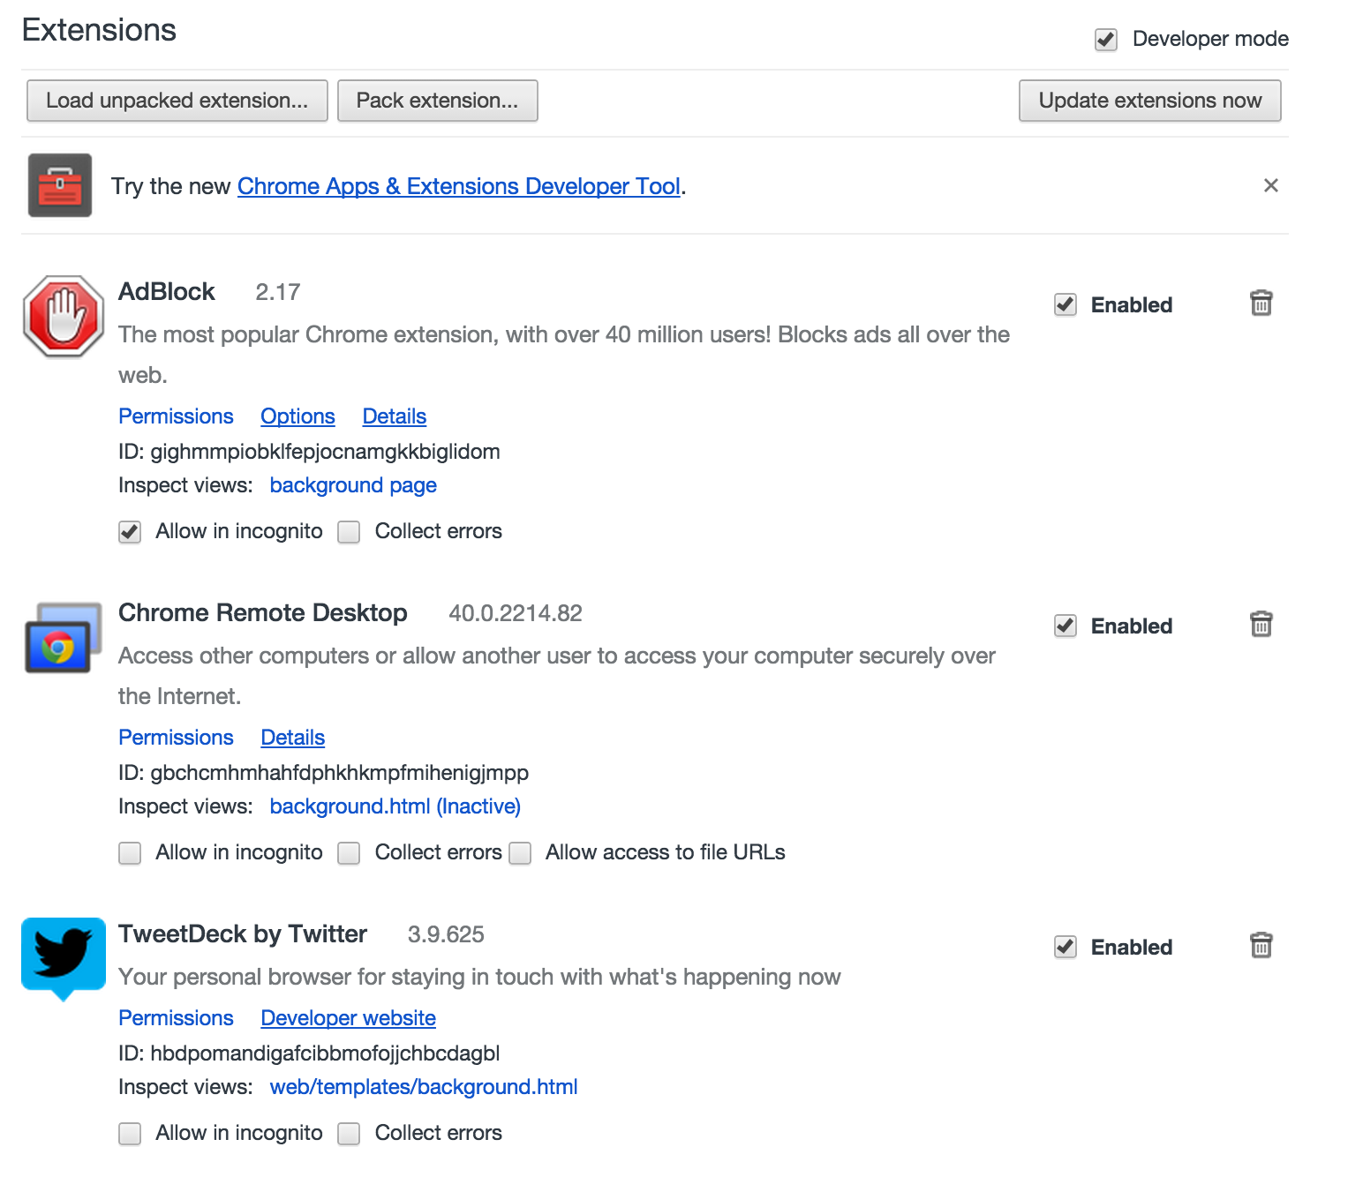Enable Allow in incognito for TweetDeck

[x=130, y=1134]
